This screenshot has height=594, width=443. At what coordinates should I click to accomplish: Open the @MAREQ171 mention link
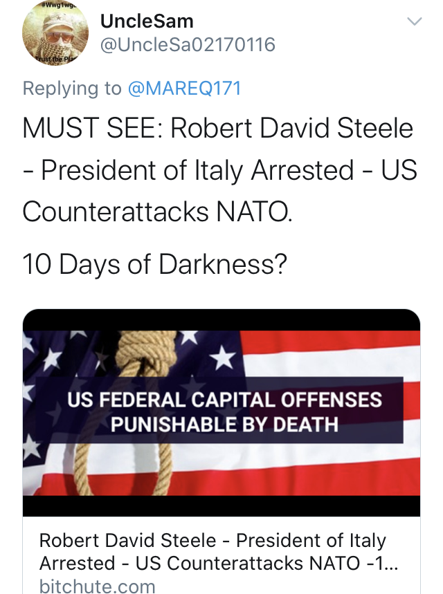point(185,89)
